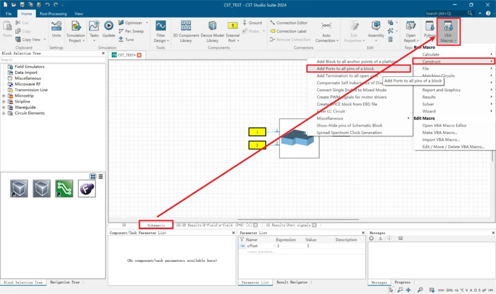Expand the Circuit Elements tree node

(x=4, y=113)
